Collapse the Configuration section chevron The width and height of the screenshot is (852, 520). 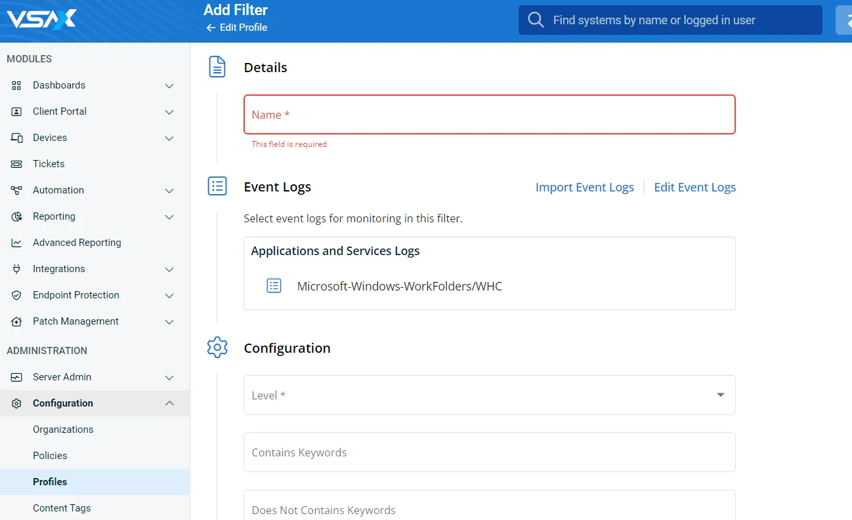coord(169,403)
